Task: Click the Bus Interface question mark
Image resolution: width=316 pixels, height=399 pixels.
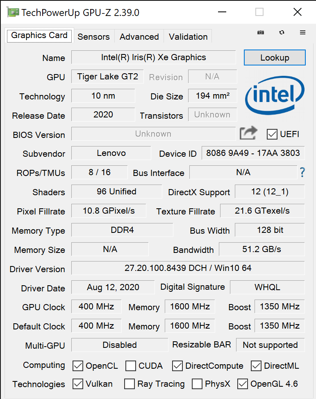Action: pyautogui.click(x=302, y=172)
